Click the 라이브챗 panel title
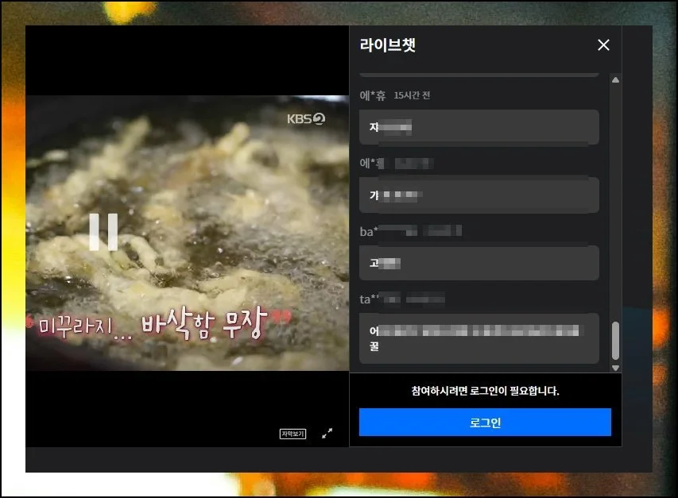The image size is (678, 498). point(387,45)
